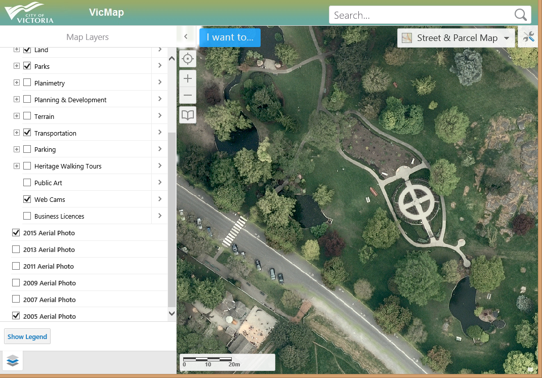Click the layer list scroll down arrow
Screen dimensions: 542x378
click(x=172, y=313)
